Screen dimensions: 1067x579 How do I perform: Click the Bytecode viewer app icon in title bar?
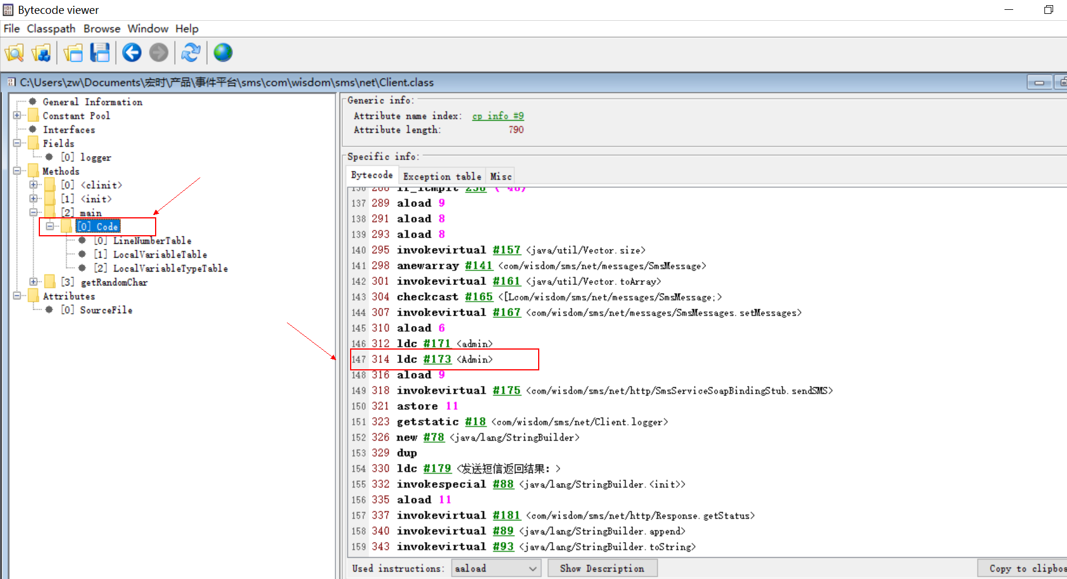8,10
